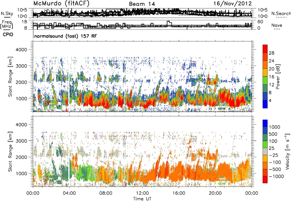Click the 'N.Search' legend label
Viewport: 291px width, 201px height.
(281, 13)
